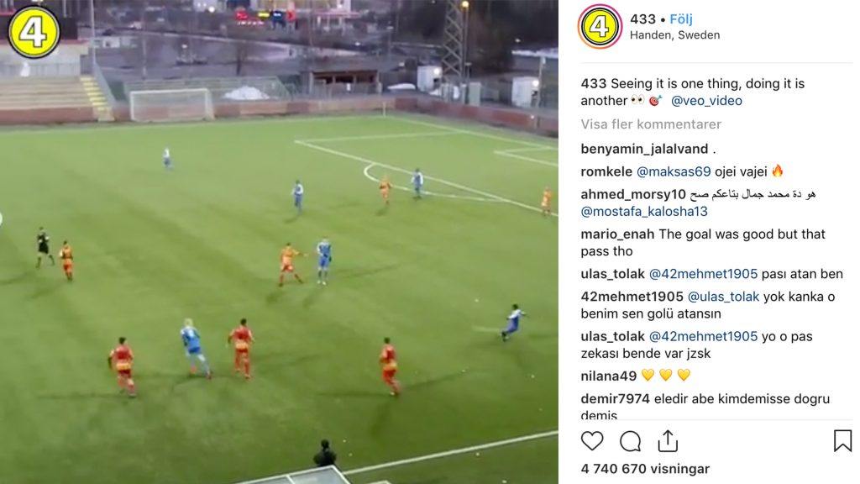Click the 433 logo overlay on video
The width and height of the screenshot is (860, 484).
point(34,32)
